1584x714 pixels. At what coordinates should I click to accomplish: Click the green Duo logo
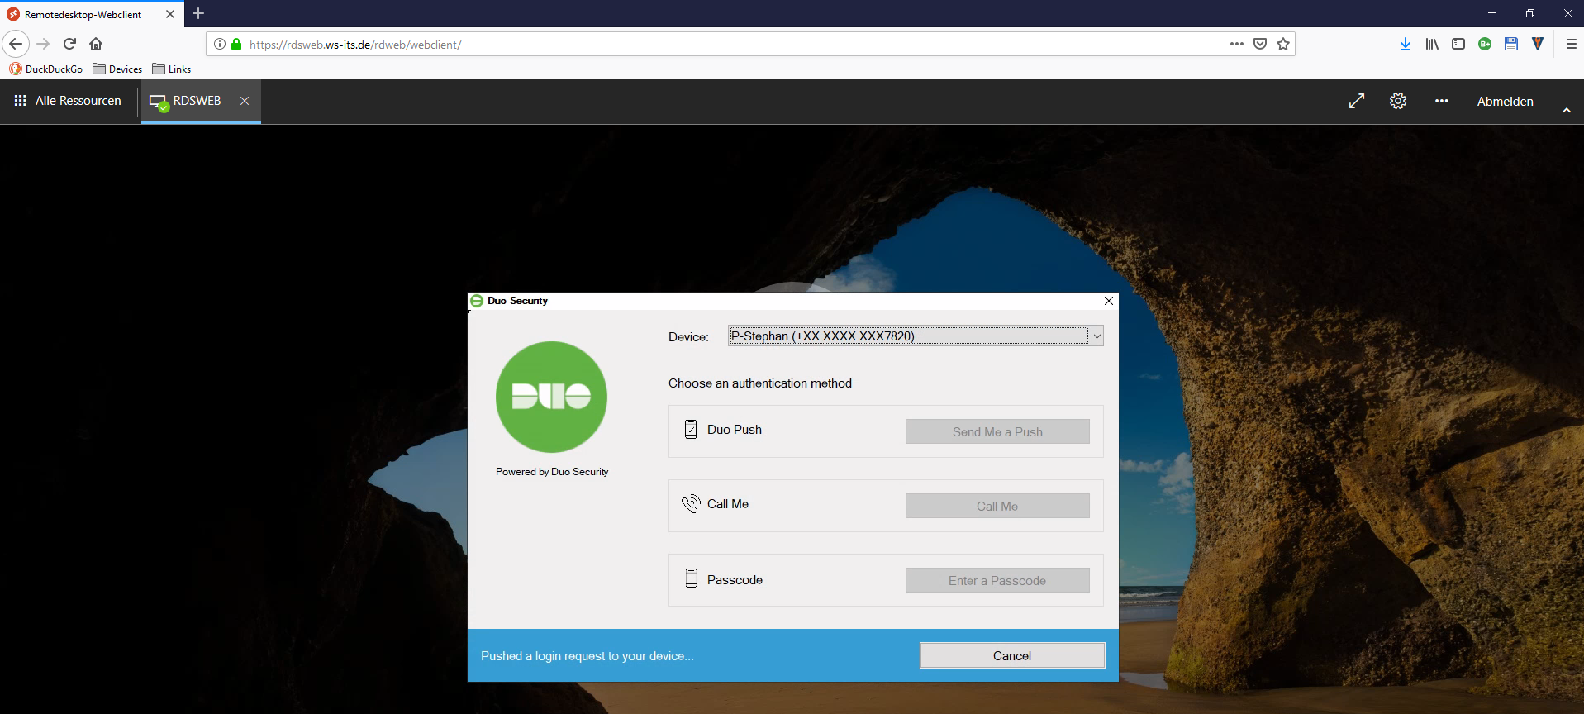point(551,397)
